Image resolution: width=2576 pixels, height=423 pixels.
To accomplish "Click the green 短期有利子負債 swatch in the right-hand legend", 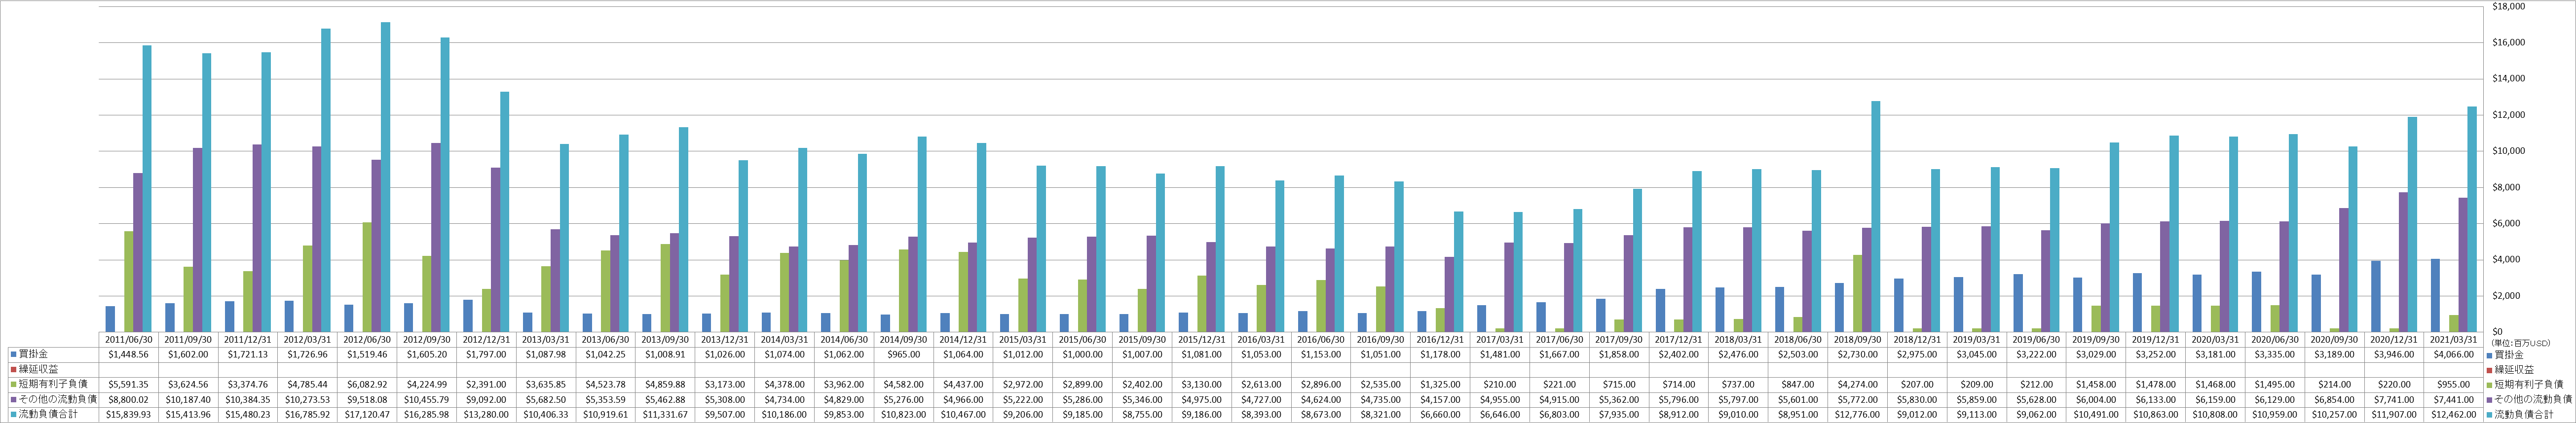I will [x=2490, y=384].
